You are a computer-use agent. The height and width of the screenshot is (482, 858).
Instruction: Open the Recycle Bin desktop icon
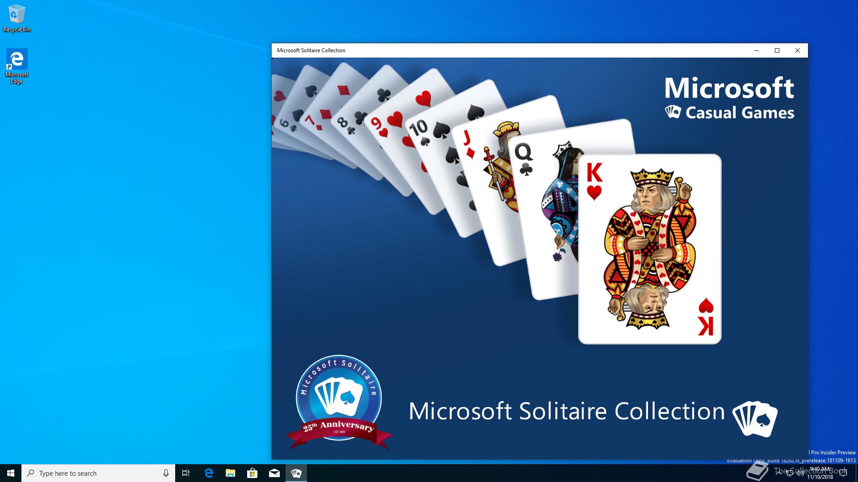(x=17, y=19)
